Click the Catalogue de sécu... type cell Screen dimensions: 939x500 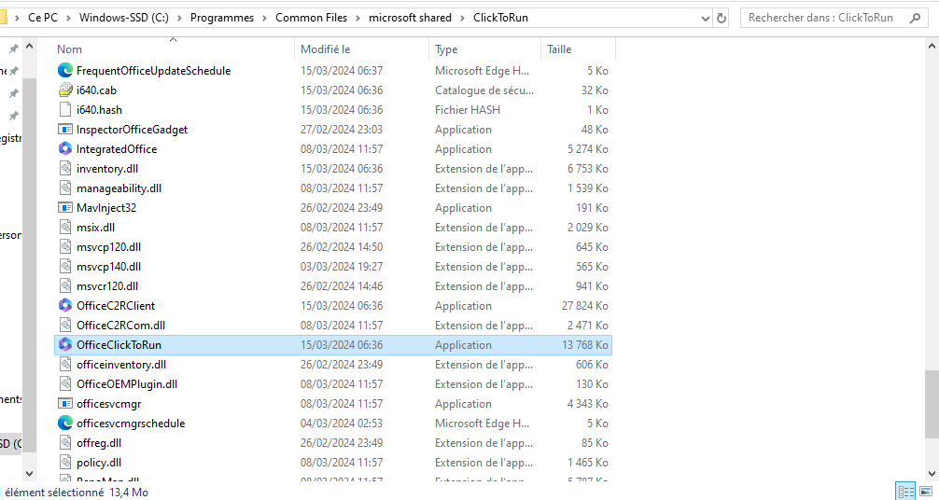tap(484, 90)
